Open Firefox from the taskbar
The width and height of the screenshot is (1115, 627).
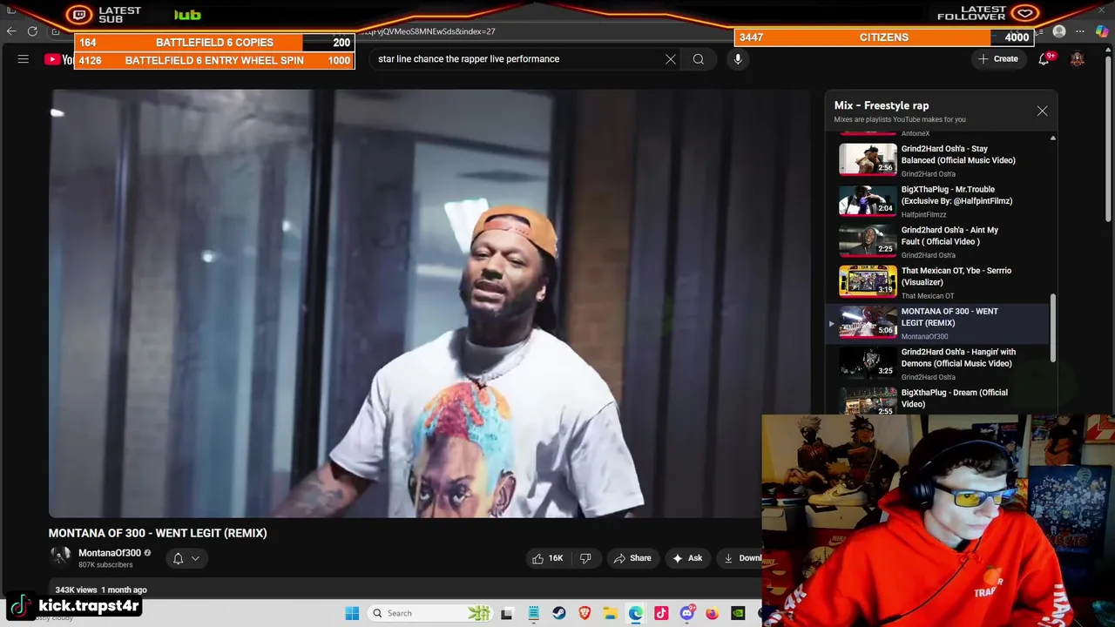(x=713, y=613)
